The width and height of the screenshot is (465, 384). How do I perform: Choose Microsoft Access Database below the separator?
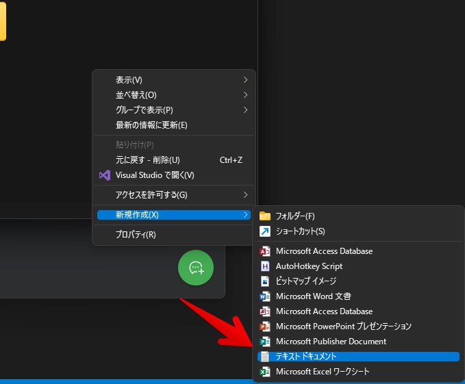(358, 251)
